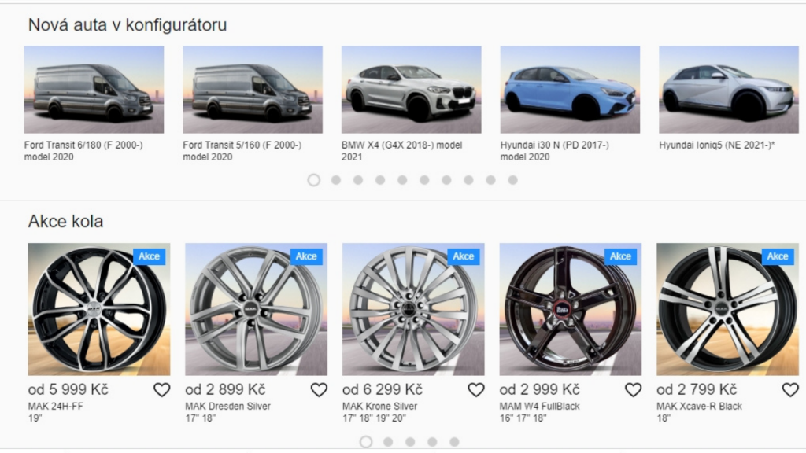Click Akce badge on MAK Xcave-R Black
806x453 pixels.
point(778,256)
